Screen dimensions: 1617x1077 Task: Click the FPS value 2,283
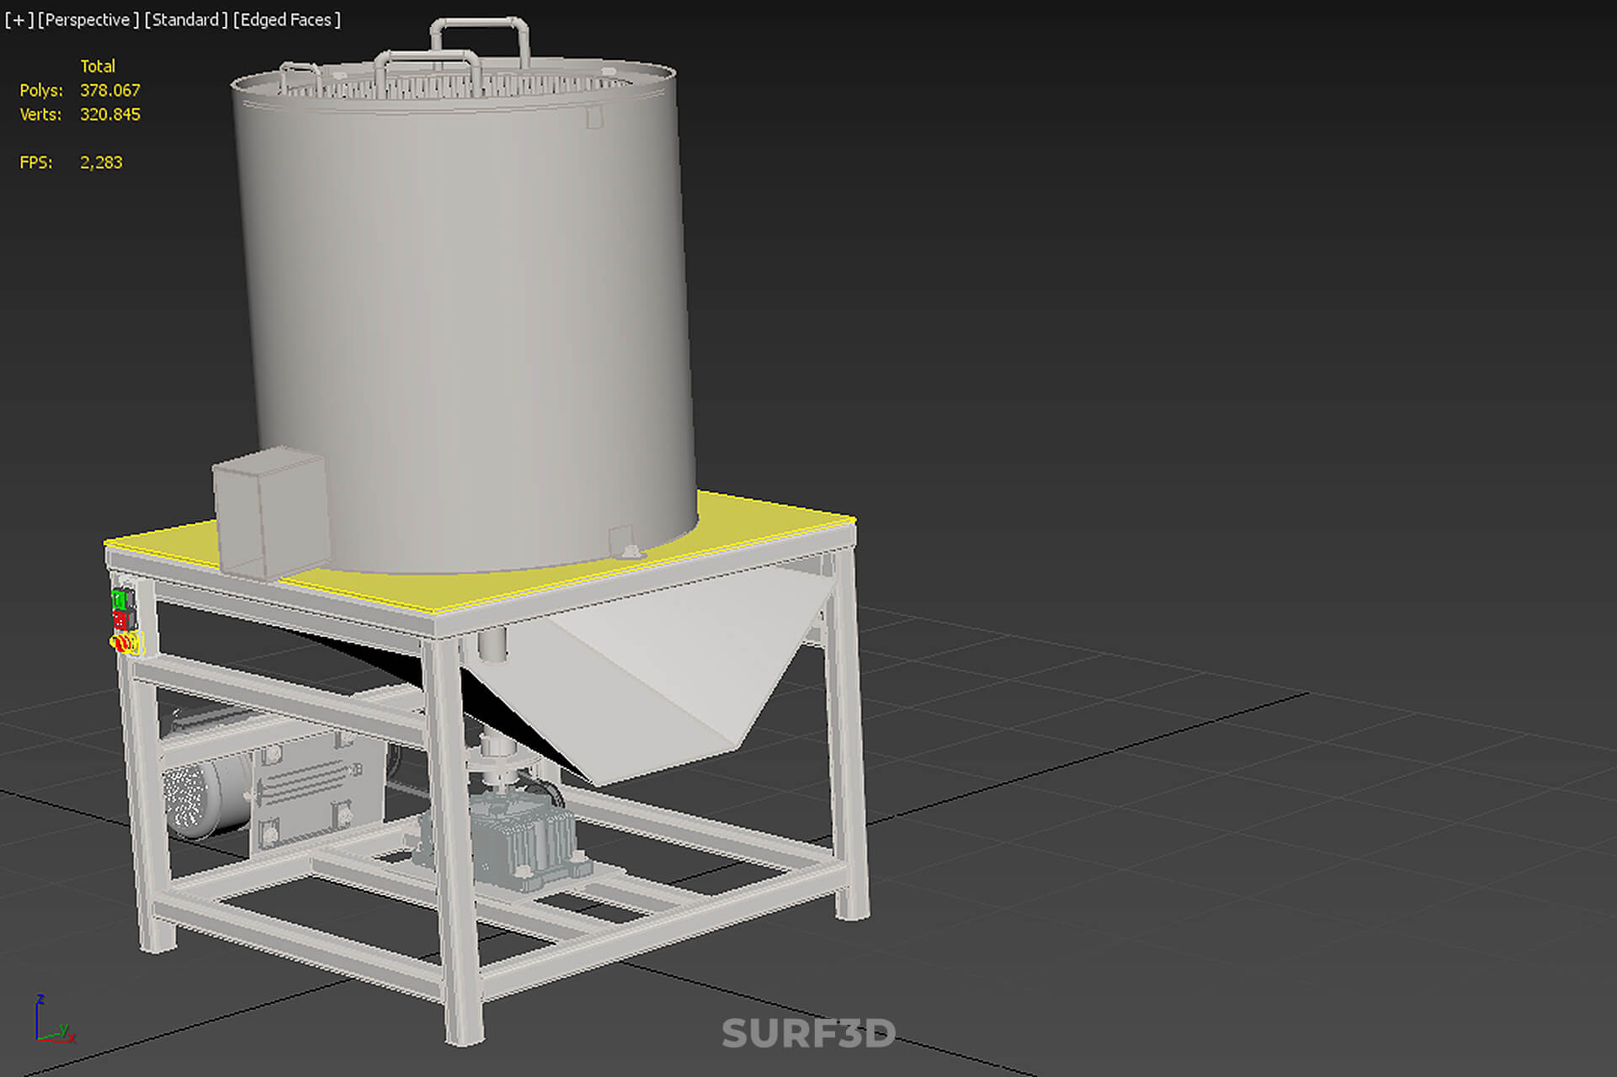pyautogui.click(x=101, y=162)
